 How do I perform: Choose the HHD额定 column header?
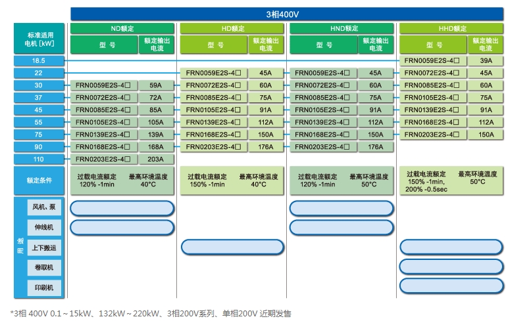point(452,29)
